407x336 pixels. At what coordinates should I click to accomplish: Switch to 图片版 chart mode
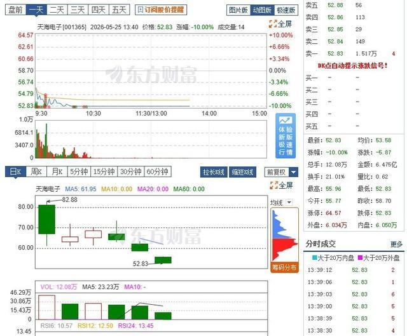click(238, 10)
